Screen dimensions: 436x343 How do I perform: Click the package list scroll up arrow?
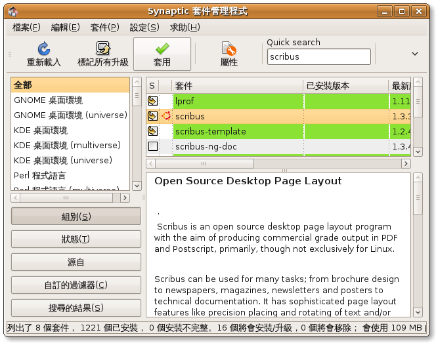(x=418, y=82)
